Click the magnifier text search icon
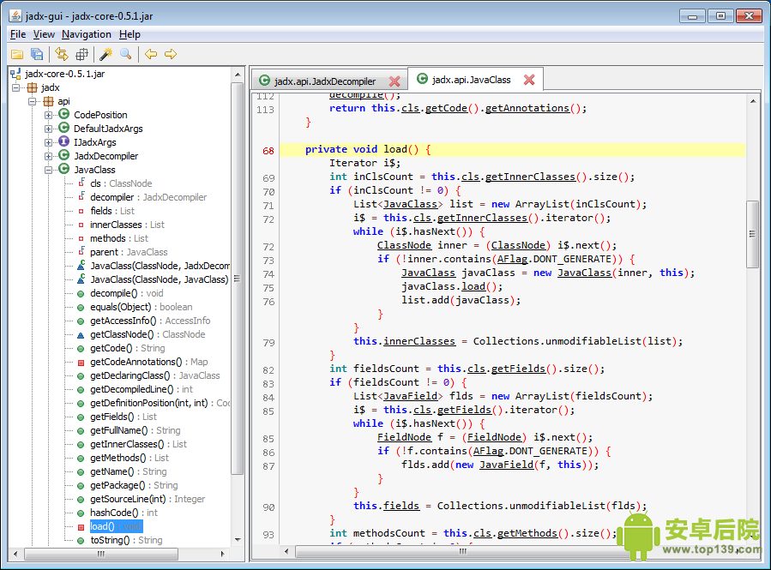Image resolution: width=771 pixels, height=570 pixels. [126, 54]
